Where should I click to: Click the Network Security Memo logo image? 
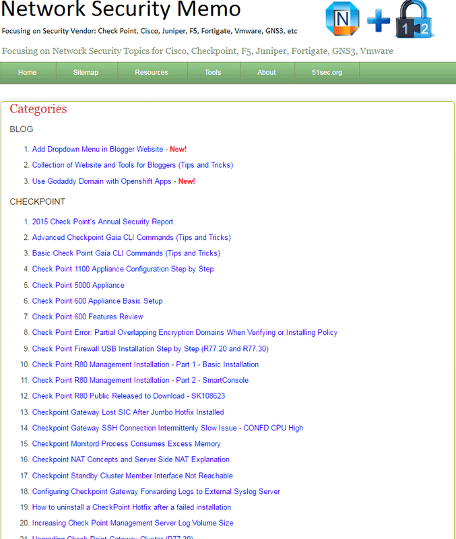[380, 20]
